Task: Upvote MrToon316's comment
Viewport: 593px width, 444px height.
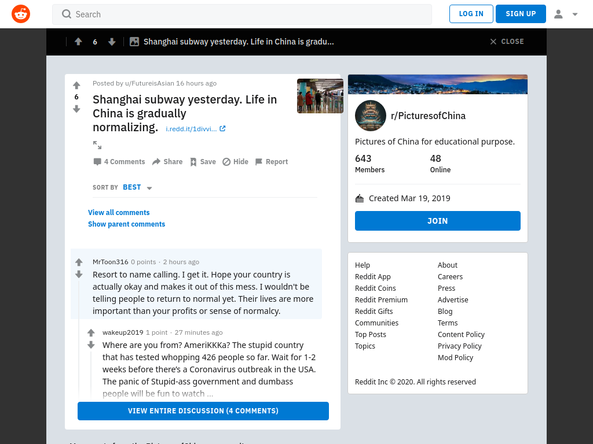Action: point(79,262)
